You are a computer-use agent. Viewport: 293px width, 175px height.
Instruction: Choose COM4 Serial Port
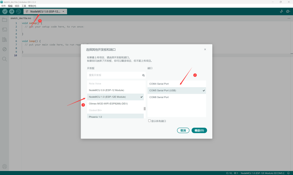point(177,84)
